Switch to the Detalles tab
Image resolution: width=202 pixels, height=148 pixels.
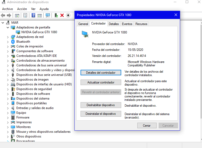pyautogui.click(x=114, y=24)
